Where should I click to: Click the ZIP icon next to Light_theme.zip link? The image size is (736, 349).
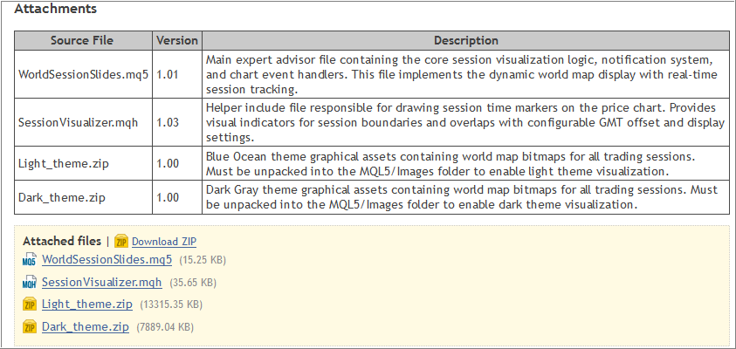29,305
